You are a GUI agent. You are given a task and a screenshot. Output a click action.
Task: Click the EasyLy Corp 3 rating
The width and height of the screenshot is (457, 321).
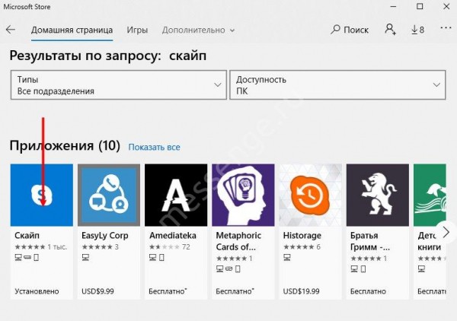point(100,247)
